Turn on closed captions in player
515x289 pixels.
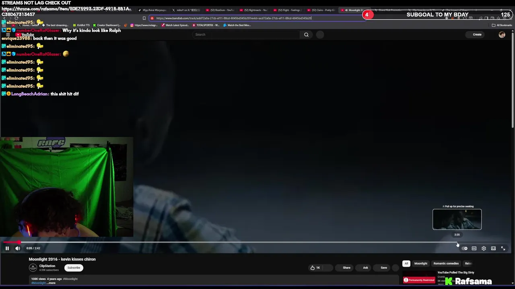474,248
